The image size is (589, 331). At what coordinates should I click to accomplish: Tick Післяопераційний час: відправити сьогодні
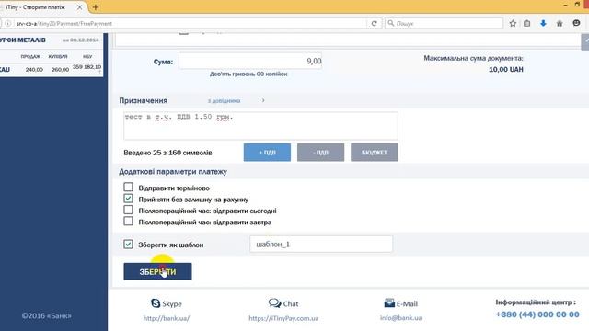coord(128,210)
